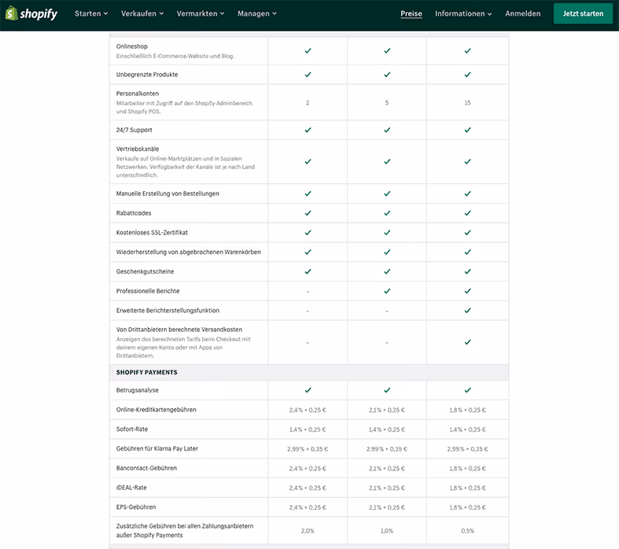Click the Erweiterte Berichterstellungsfunktion label
Image resolution: width=619 pixels, height=549 pixels.
point(168,310)
